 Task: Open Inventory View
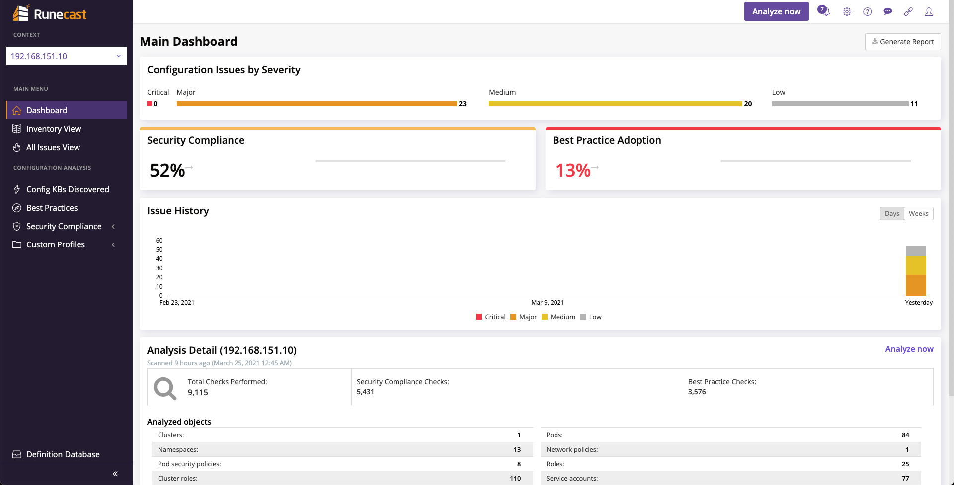pyautogui.click(x=67, y=129)
